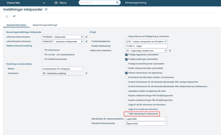Viewport: 221px width, 135px height.
Task: Click the save disk icon
Action: pos(7,17)
